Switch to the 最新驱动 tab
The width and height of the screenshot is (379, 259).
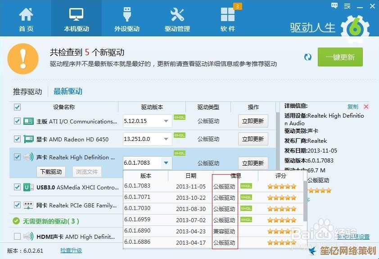pyautogui.click(x=68, y=91)
